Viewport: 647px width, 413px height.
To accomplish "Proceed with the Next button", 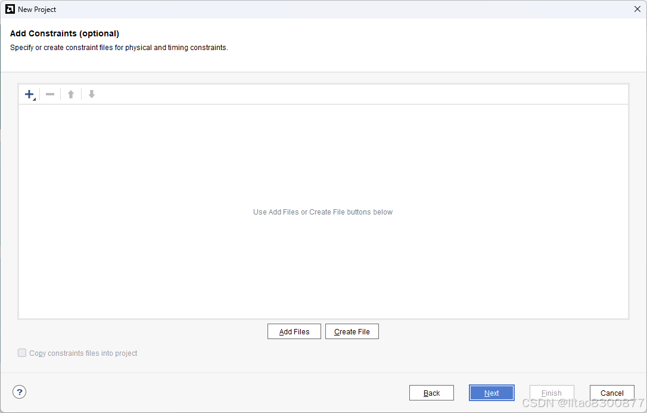I will coord(492,393).
